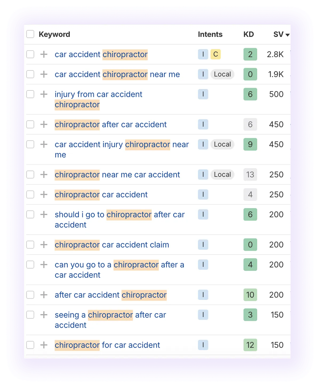Click the 'Intents' column header

click(x=210, y=34)
